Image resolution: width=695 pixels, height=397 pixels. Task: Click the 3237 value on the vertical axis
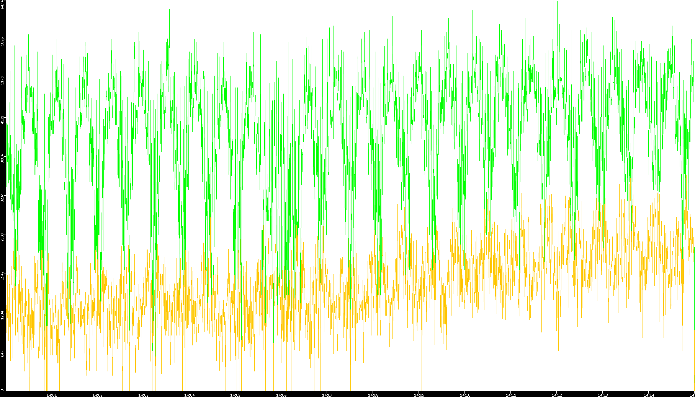2,198
